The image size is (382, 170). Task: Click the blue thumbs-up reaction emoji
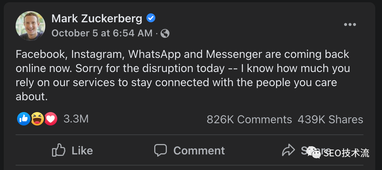pos(23,119)
